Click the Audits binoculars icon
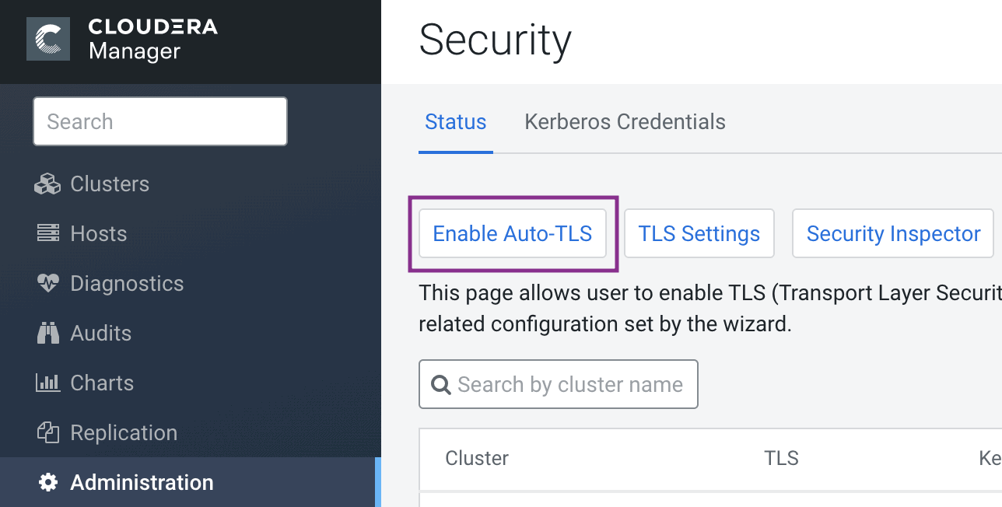The height and width of the screenshot is (507, 1002). [47, 333]
